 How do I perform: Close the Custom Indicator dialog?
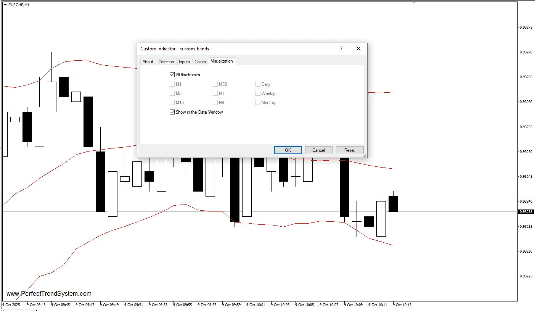coord(358,48)
